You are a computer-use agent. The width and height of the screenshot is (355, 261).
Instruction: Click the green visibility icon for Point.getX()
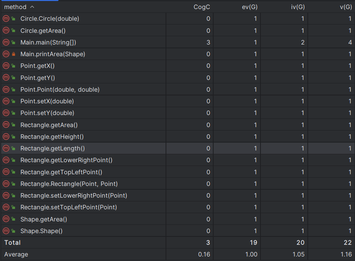[14, 66]
